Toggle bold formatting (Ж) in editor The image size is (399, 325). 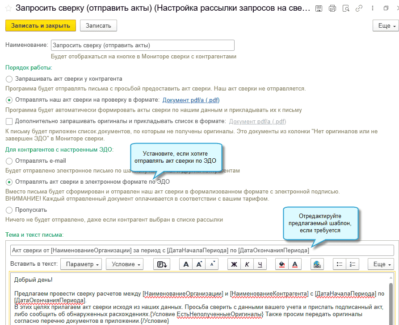coord(233,264)
